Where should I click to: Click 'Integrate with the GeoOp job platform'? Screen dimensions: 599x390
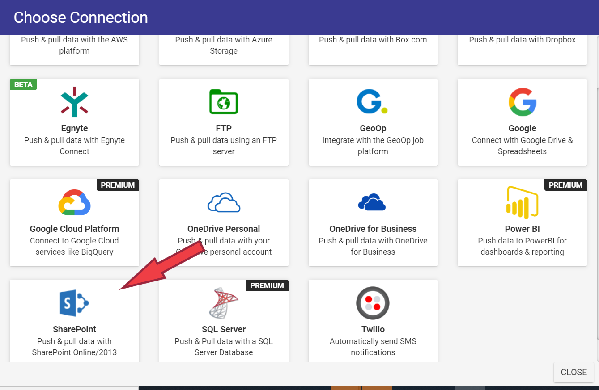coord(373,146)
